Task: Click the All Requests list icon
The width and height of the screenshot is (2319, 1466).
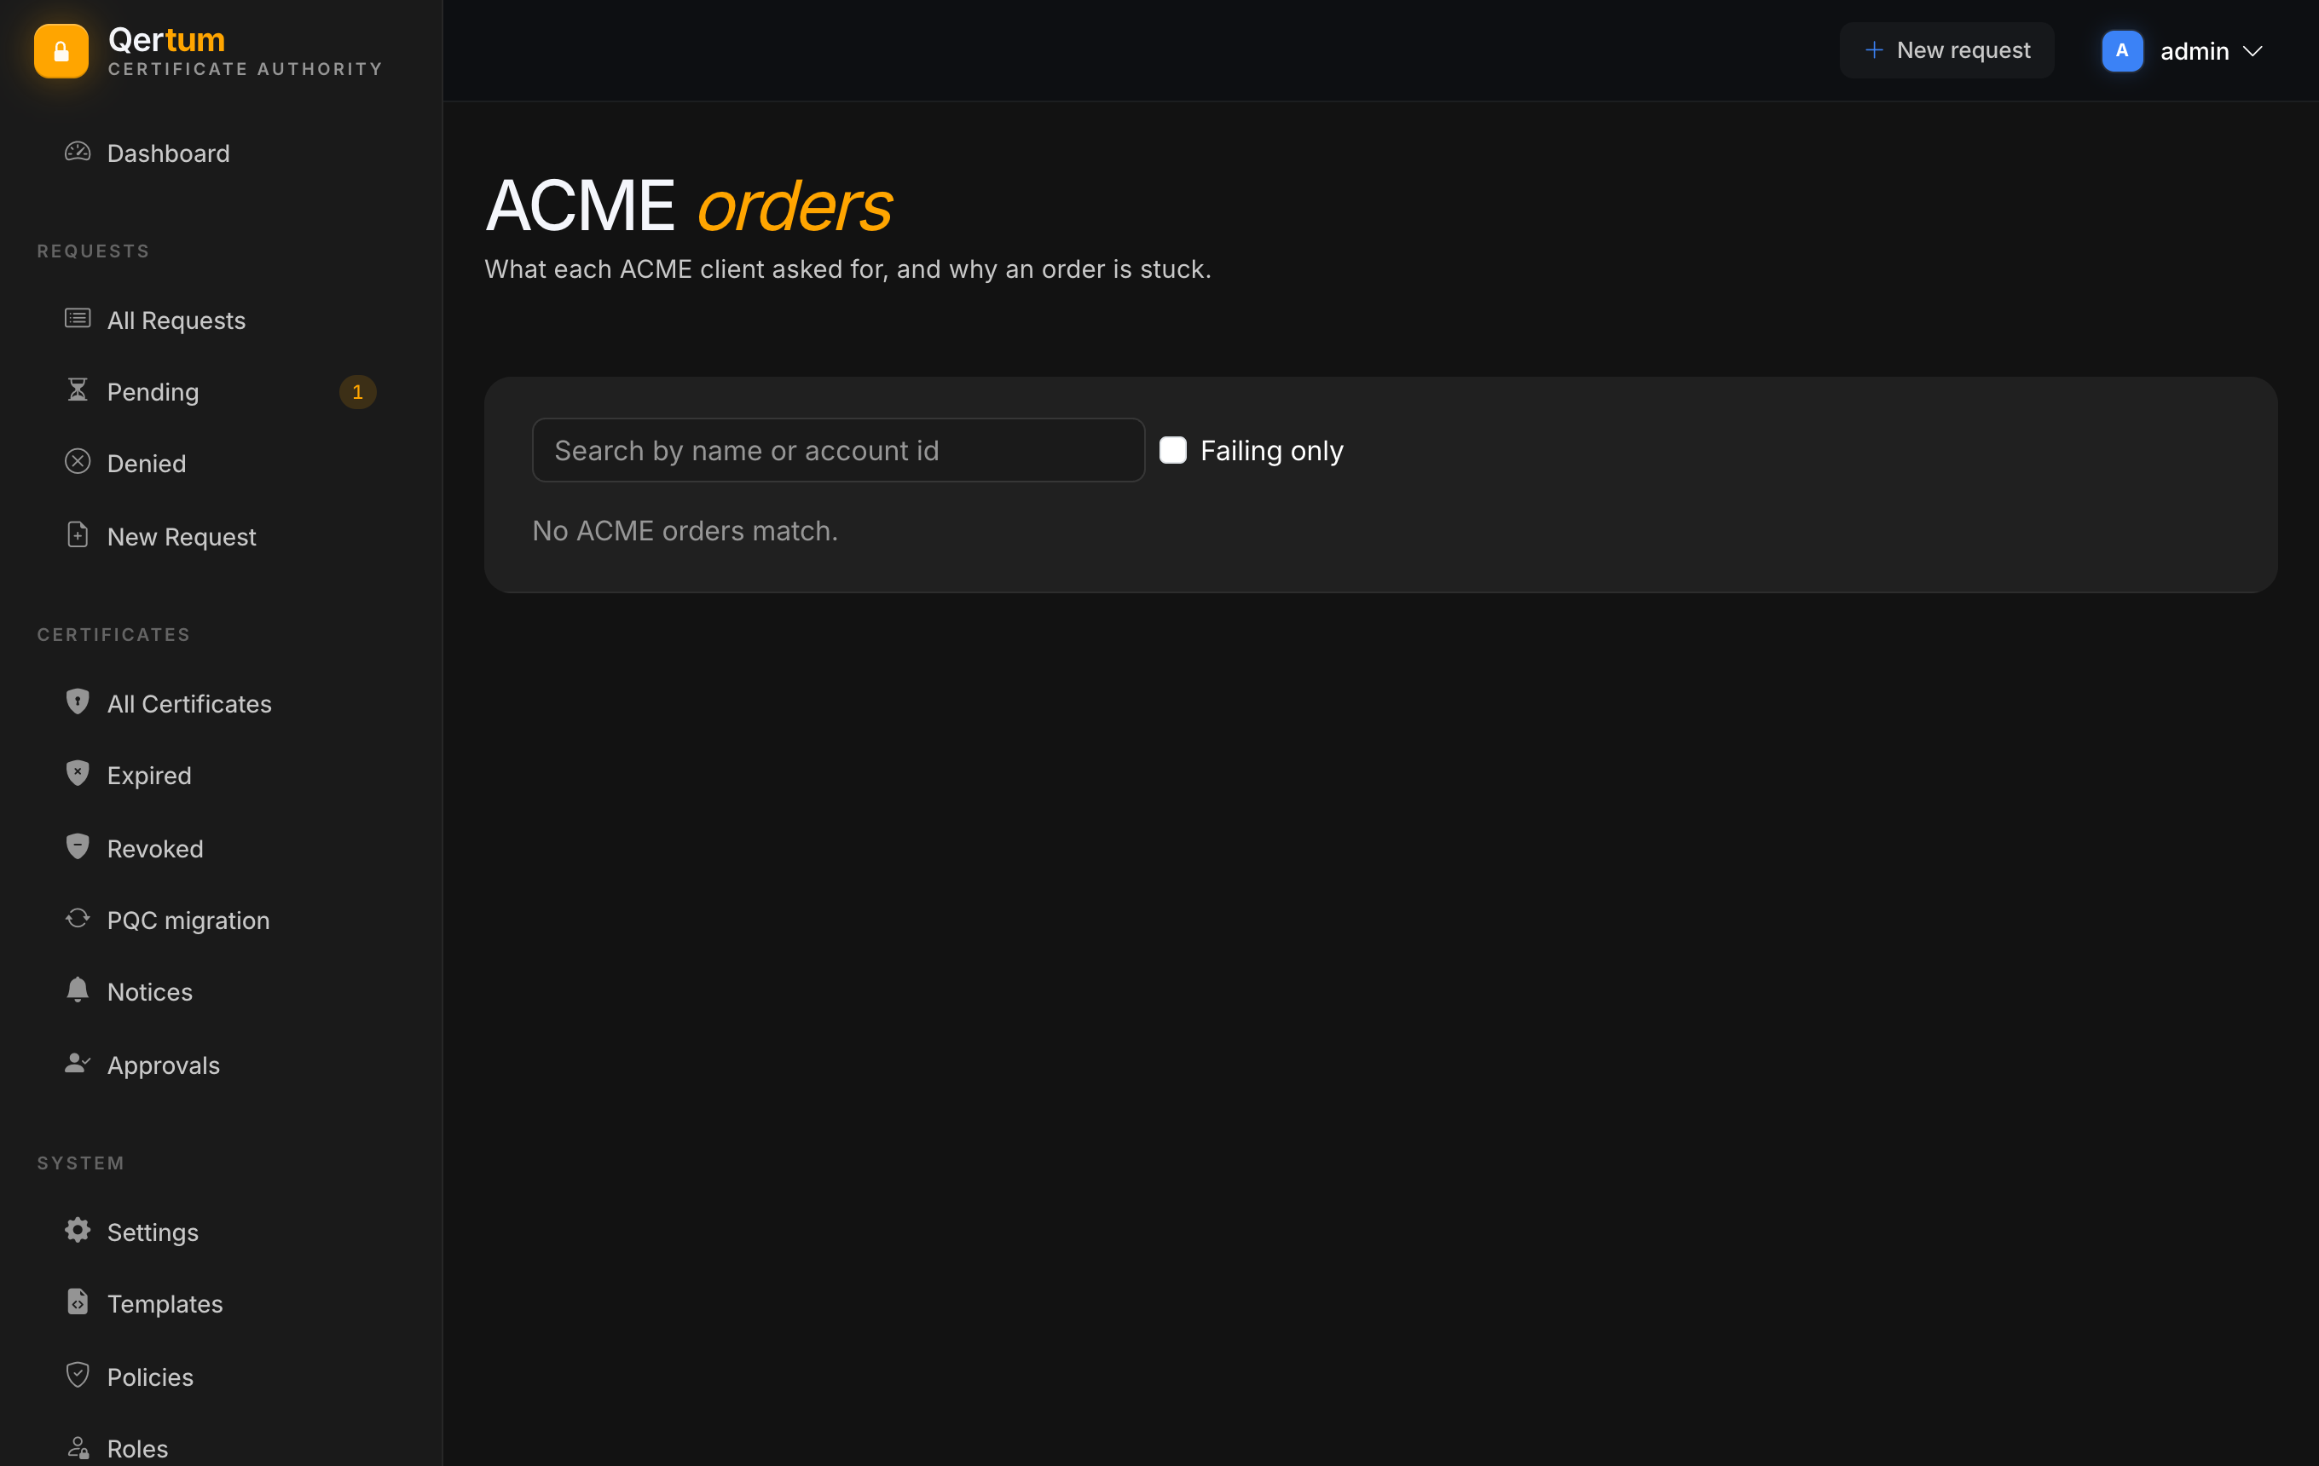Action: [x=78, y=319]
